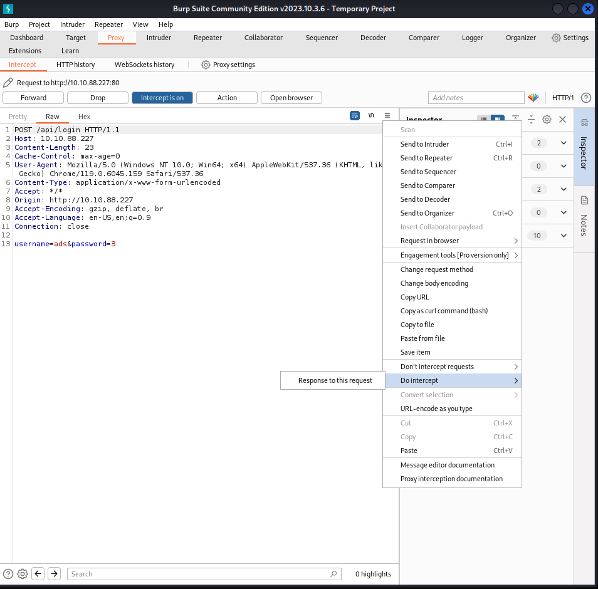This screenshot has height=589, width=598.
Task: Choose Response to this request
Action: coord(333,380)
